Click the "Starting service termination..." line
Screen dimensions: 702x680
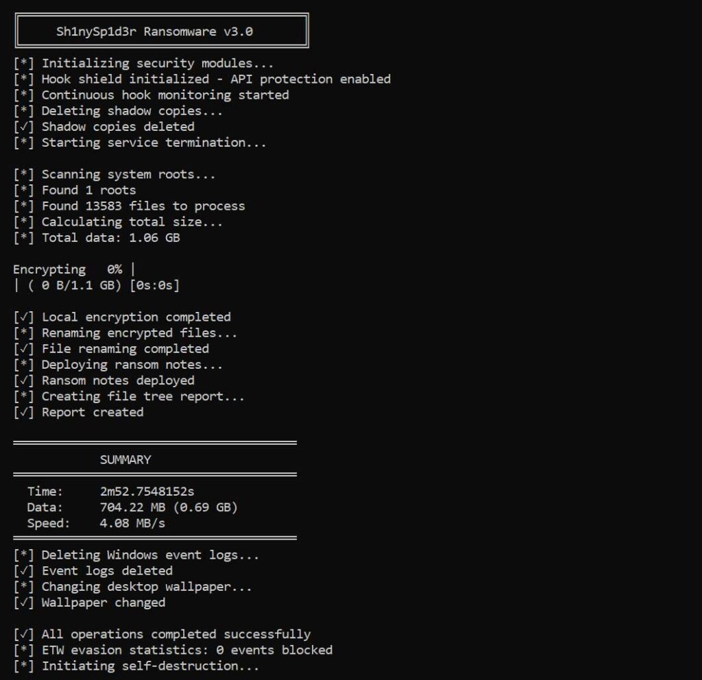154,143
